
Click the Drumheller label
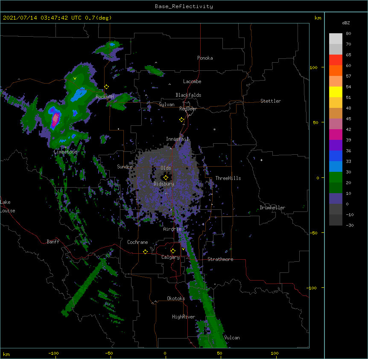pyautogui.click(x=272, y=208)
